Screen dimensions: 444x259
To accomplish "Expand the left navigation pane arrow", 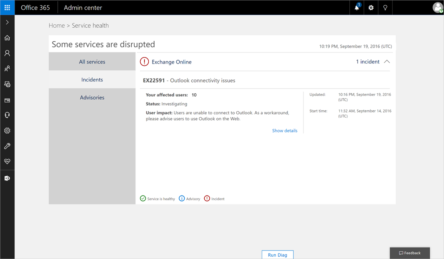I will (7, 22).
